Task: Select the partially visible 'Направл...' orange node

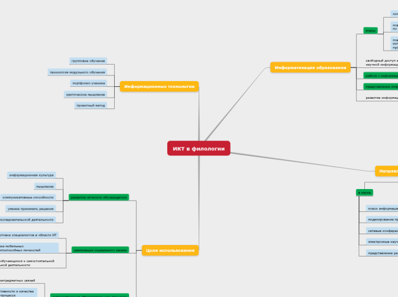Action: [x=387, y=171]
